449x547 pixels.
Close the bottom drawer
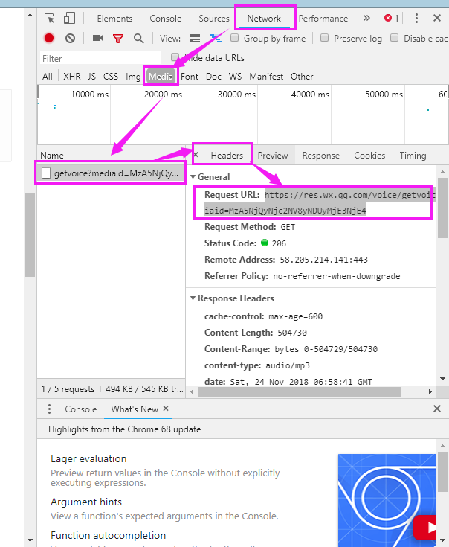[437, 409]
